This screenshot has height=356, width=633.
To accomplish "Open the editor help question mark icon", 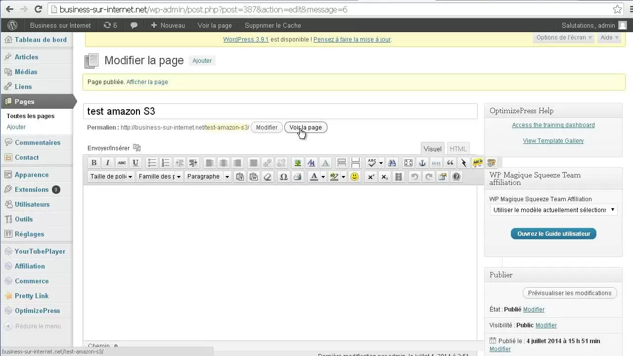I will [456, 177].
